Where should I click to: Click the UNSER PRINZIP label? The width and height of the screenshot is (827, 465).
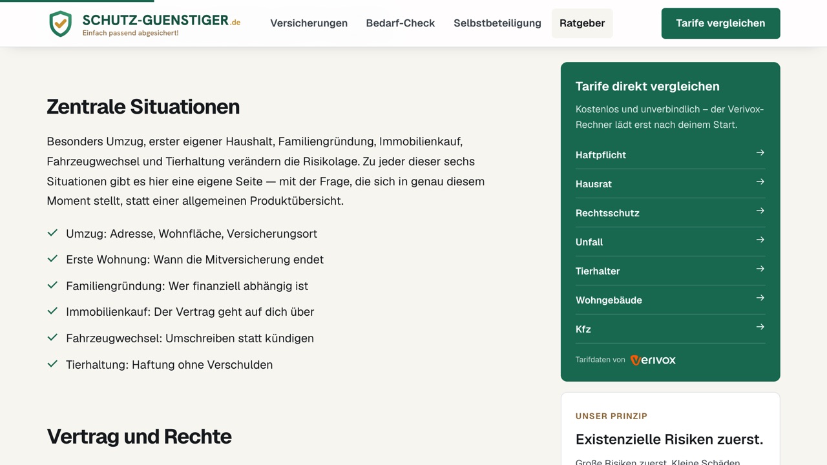point(611,417)
